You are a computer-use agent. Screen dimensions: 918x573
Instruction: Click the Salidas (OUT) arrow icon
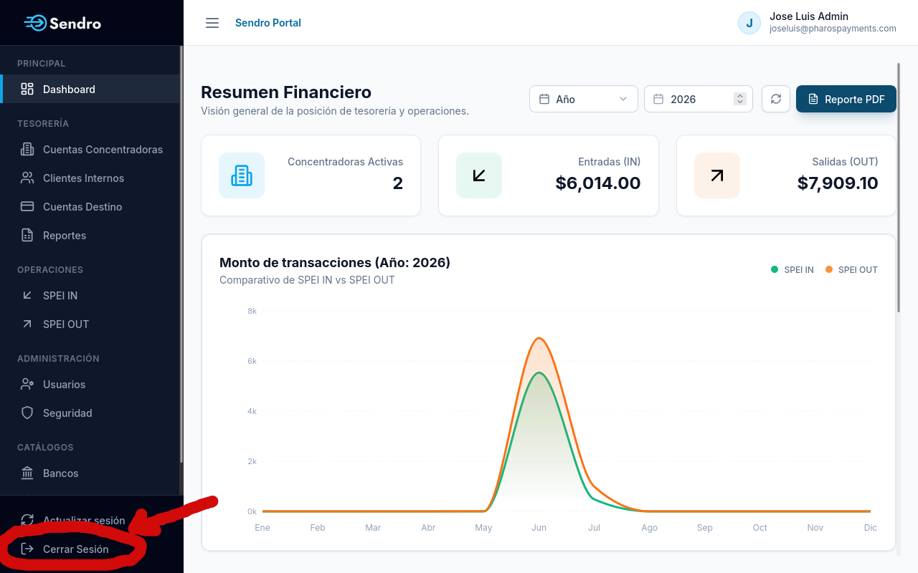(x=717, y=175)
